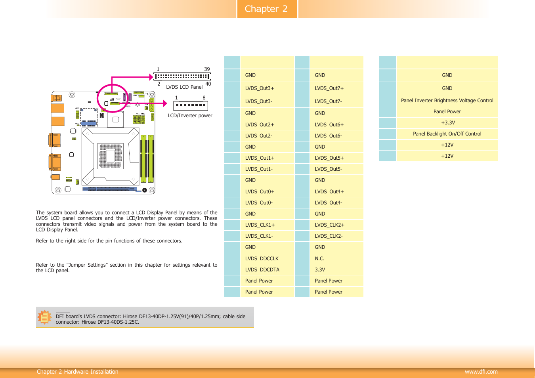Click the Chapter 2 header tab
Image resolution: width=535 pixels, height=378 pixels.
coord(267,9)
